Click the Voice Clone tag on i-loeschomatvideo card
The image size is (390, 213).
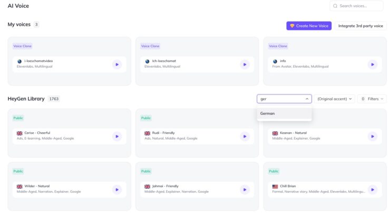22,46
